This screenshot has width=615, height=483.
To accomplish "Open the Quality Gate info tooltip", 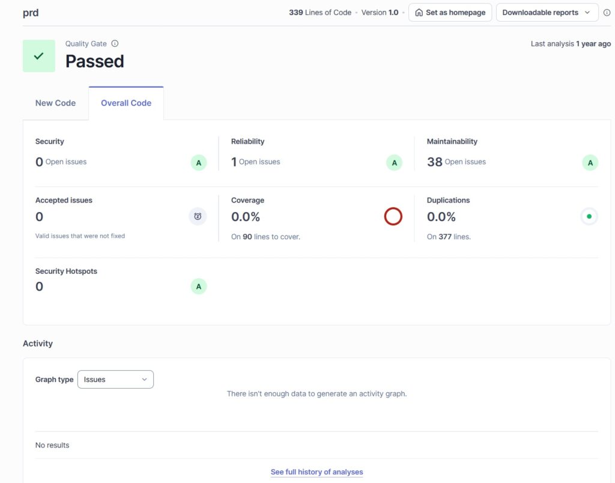I will point(115,43).
